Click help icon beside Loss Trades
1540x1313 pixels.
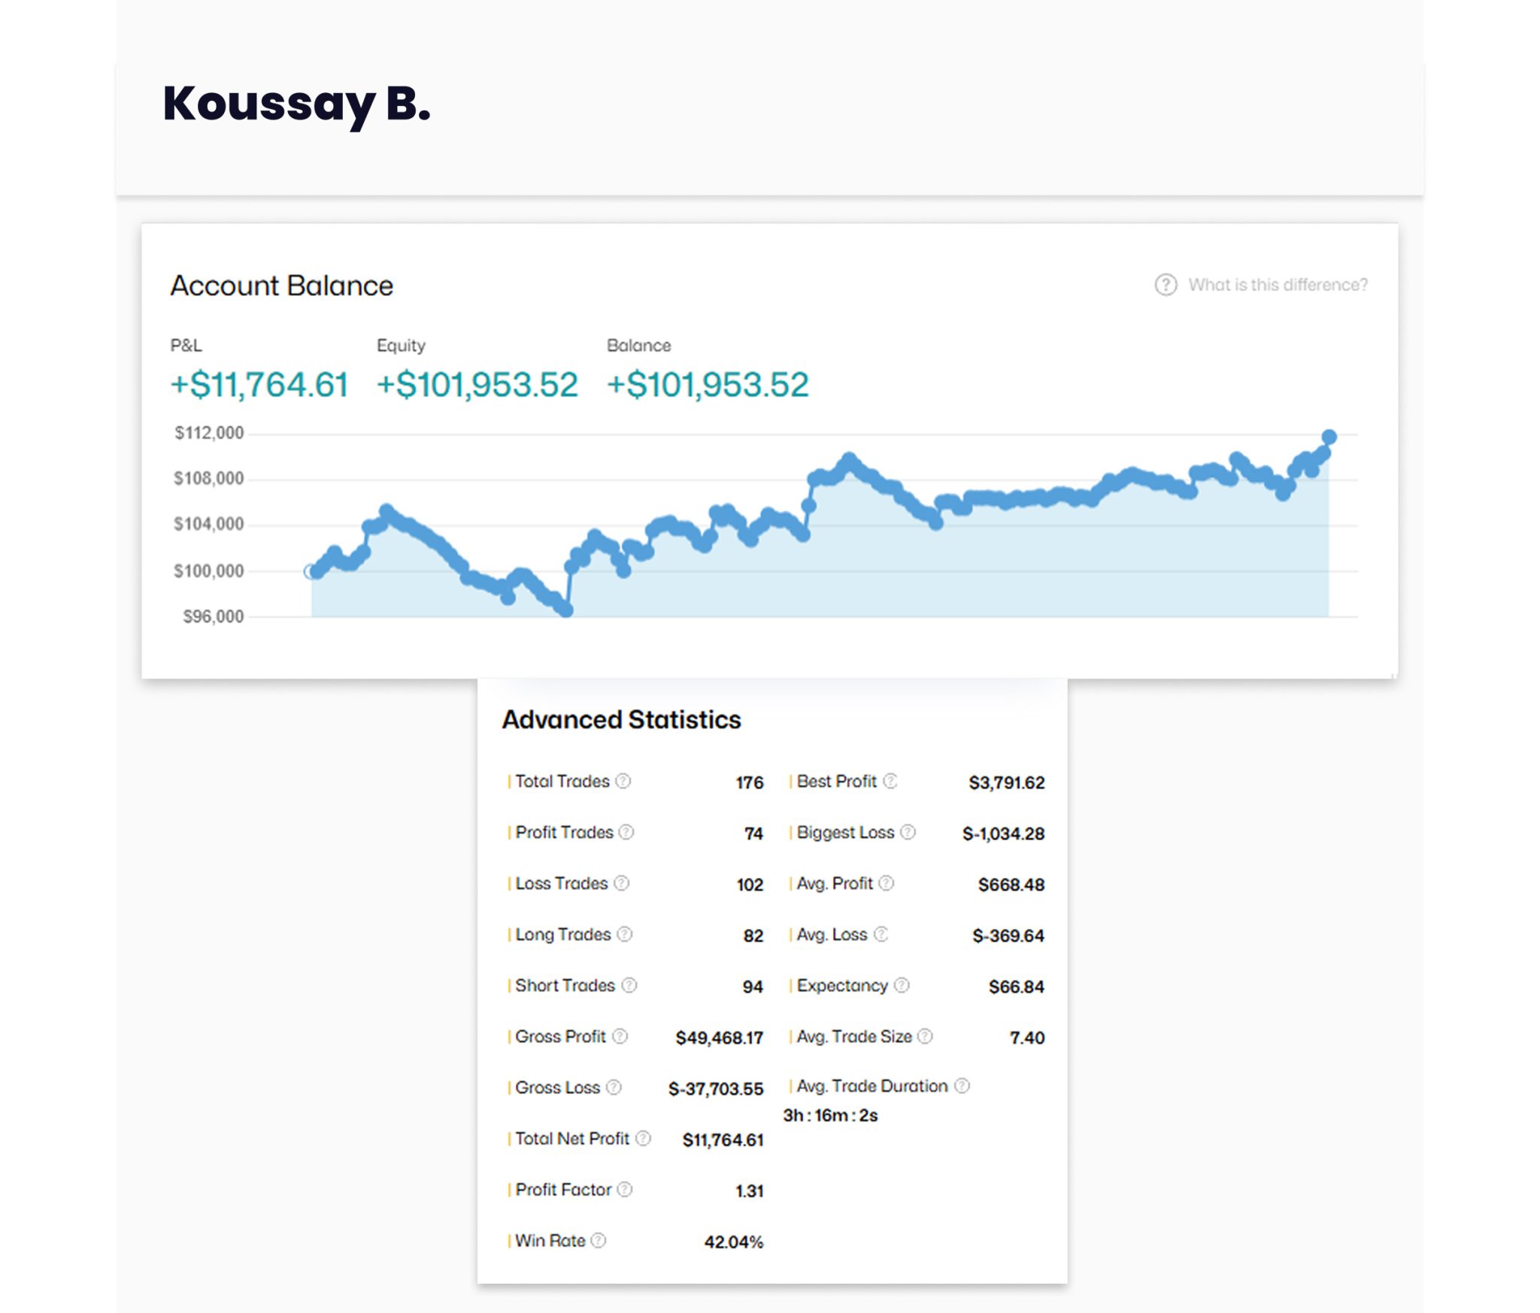(621, 883)
